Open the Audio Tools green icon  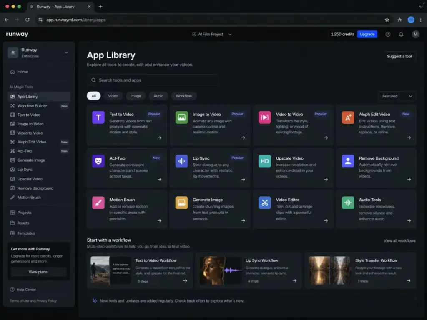(348, 203)
